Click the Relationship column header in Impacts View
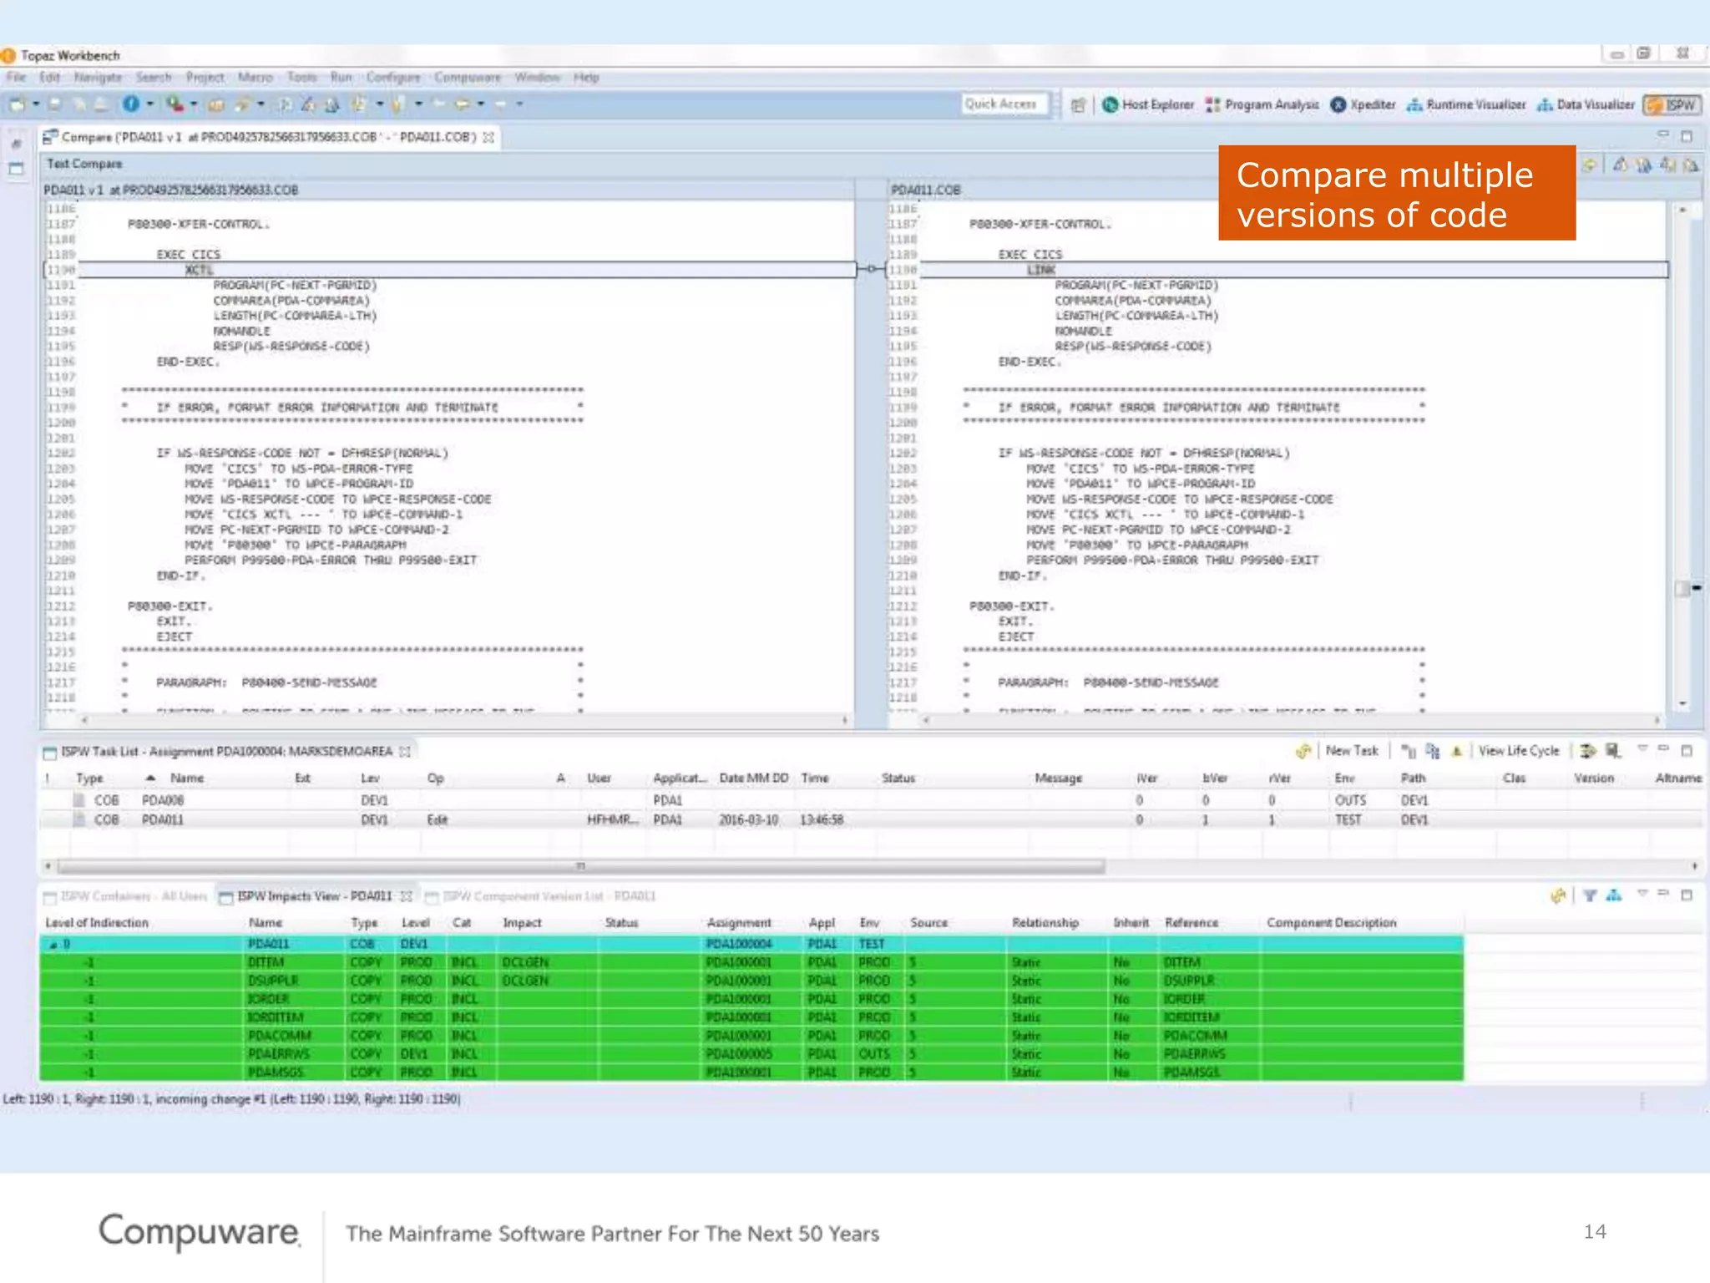 pos(1045,923)
